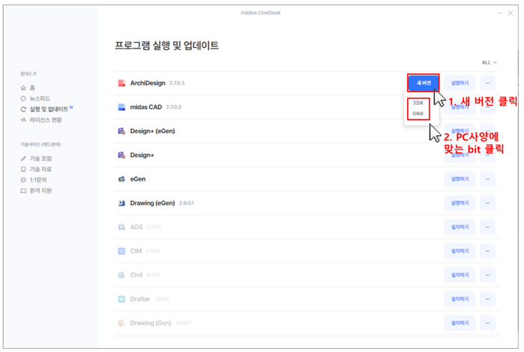Open the more options menu for eGen
The height and width of the screenshot is (352, 524).
pyautogui.click(x=487, y=179)
